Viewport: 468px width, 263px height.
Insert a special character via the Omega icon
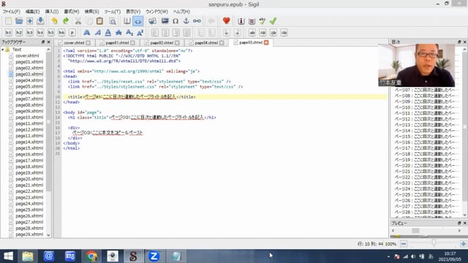(175, 21)
